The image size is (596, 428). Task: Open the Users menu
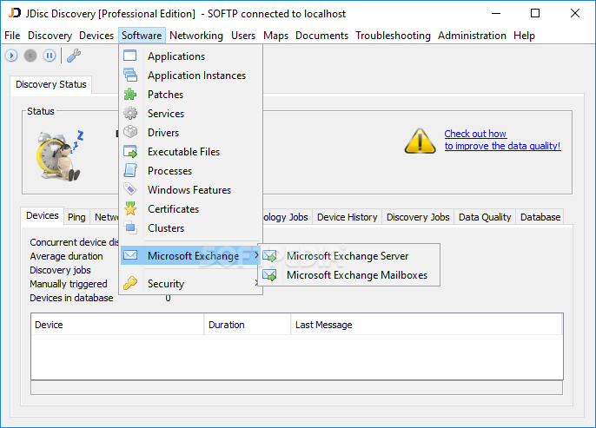[x=243, y=36]
